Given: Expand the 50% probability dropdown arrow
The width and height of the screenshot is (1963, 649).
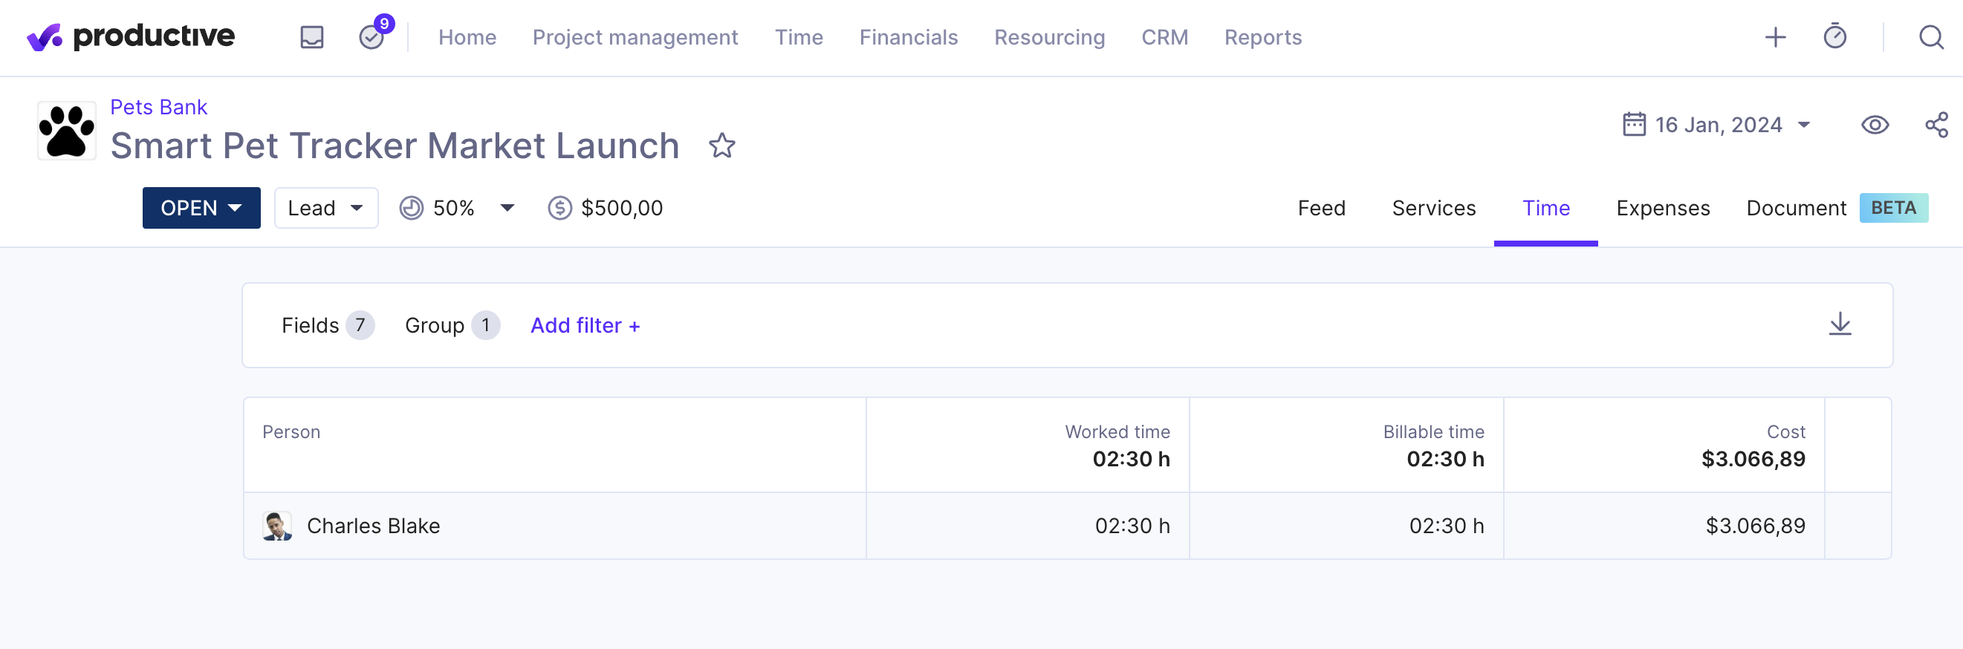Looking at the screenshot, I should [507, 208].
